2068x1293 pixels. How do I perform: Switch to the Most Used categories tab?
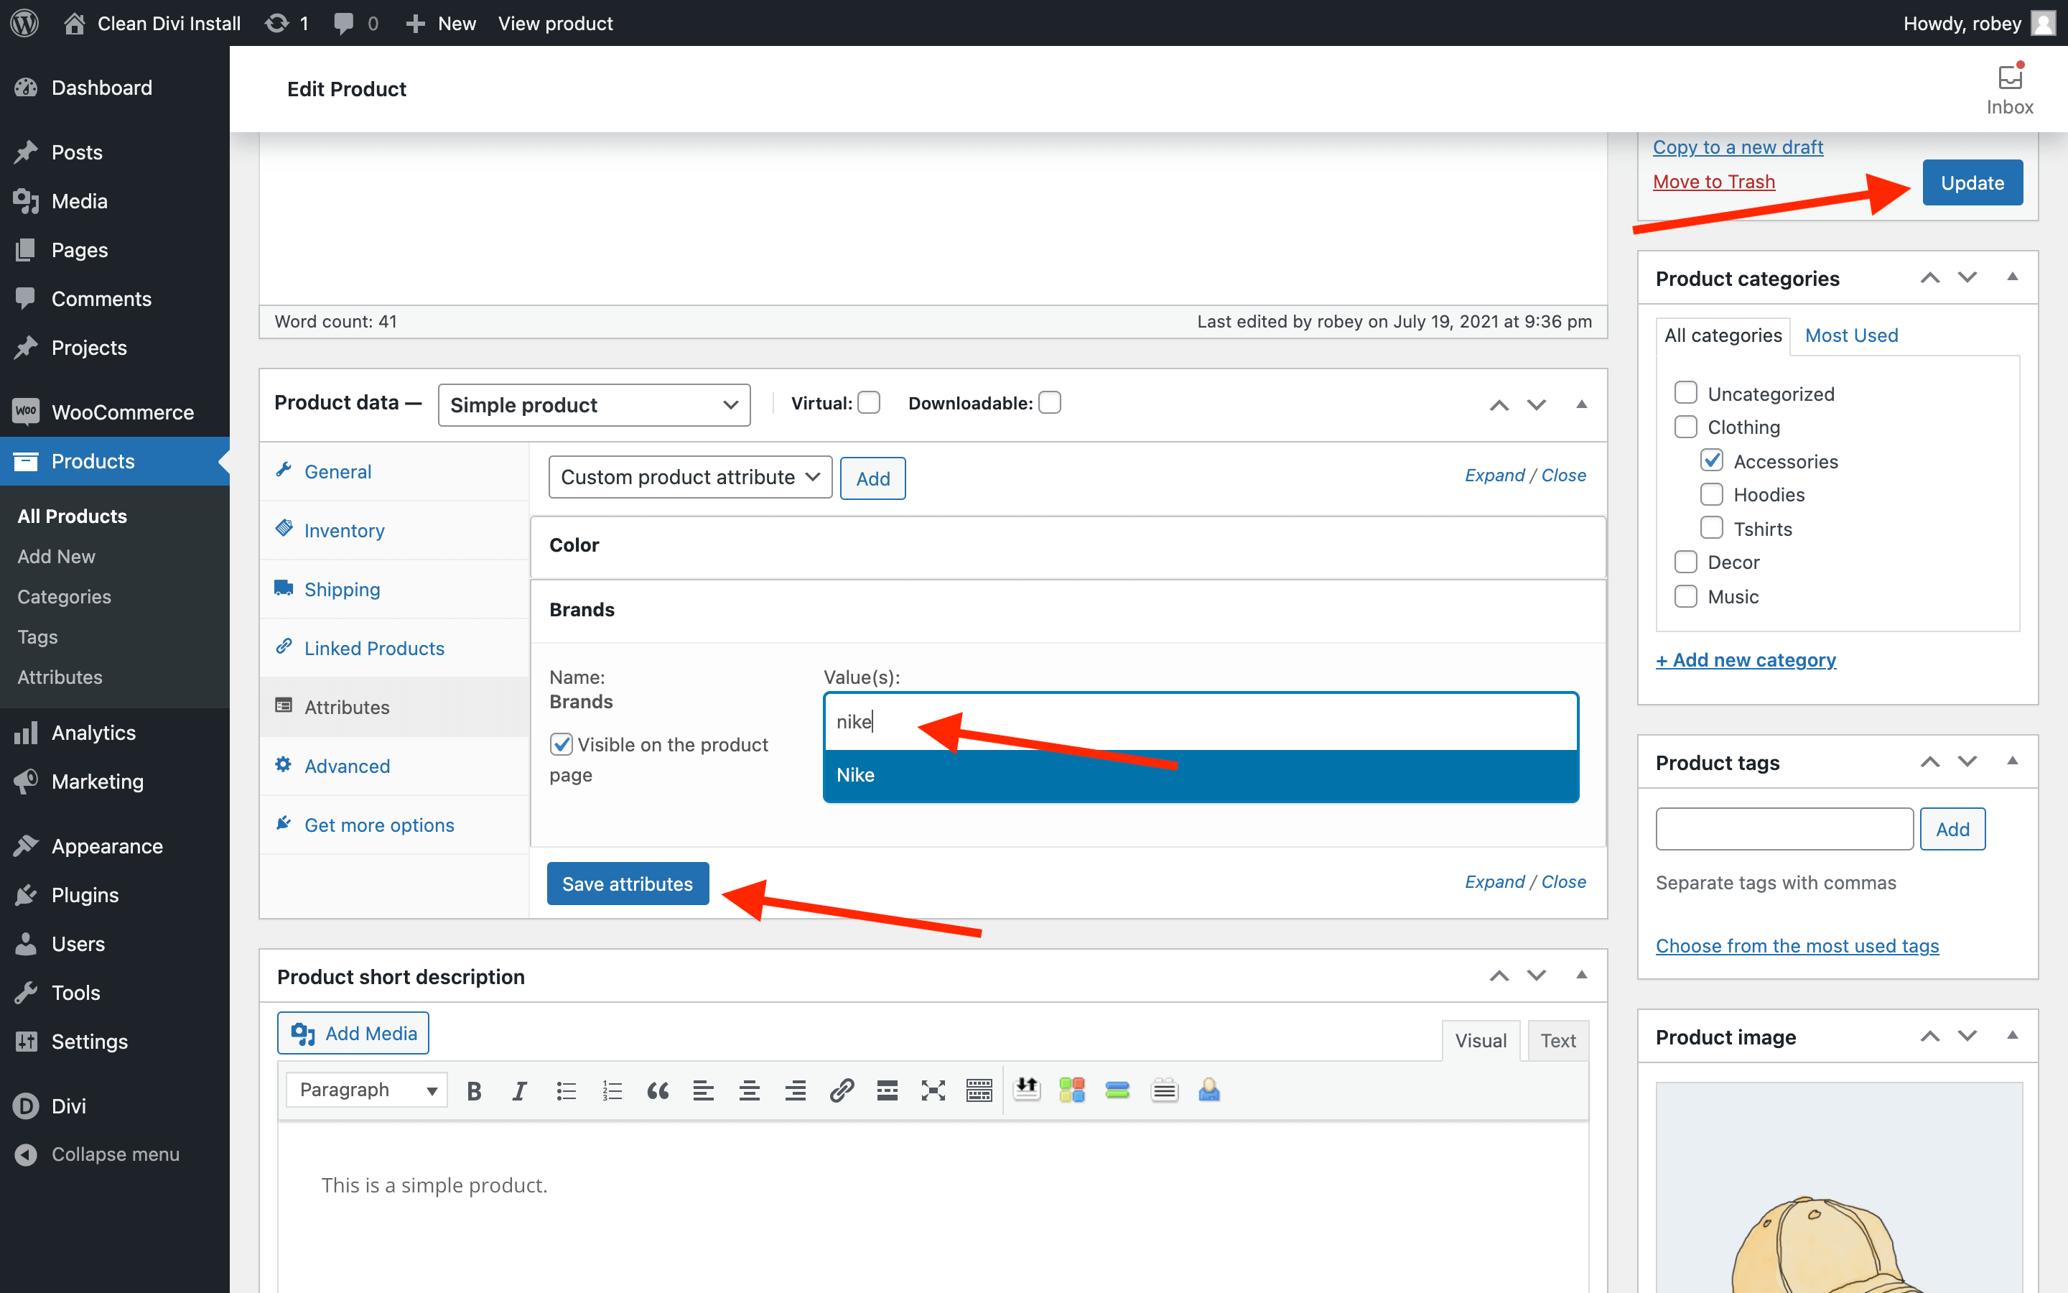click(x=1851, y=335)
